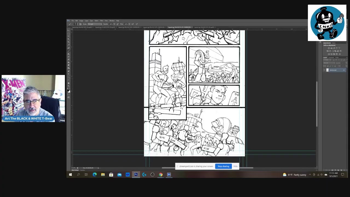Select the Crop tool
The height and width of the screenshot is (197, 350).
(x=68, y=42)
